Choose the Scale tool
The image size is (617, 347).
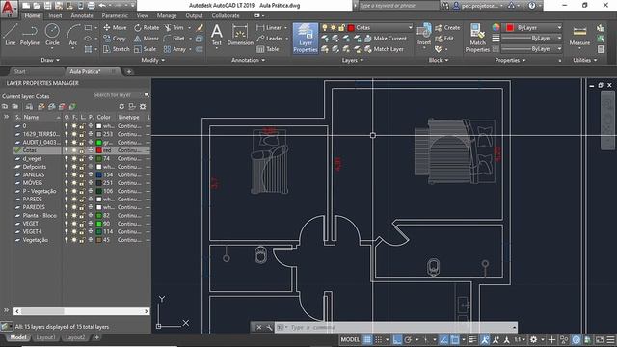coord(145,49)
